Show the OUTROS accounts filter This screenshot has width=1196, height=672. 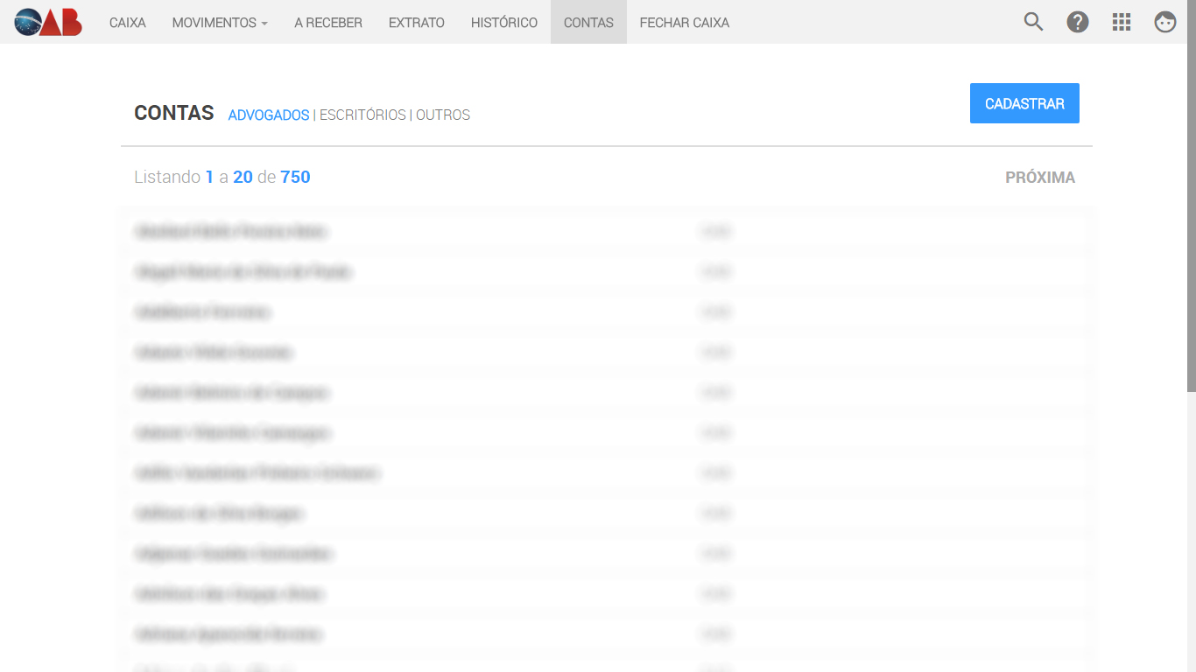[443, 115]
